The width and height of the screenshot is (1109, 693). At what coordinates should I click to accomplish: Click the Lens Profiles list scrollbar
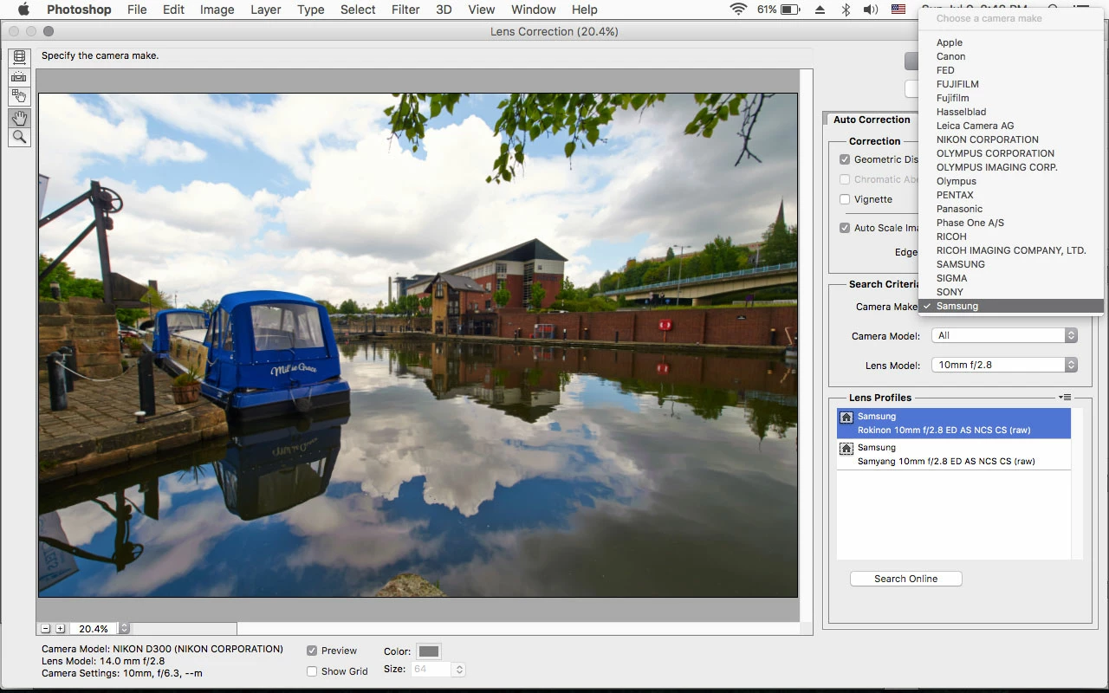coord(1077,483)
